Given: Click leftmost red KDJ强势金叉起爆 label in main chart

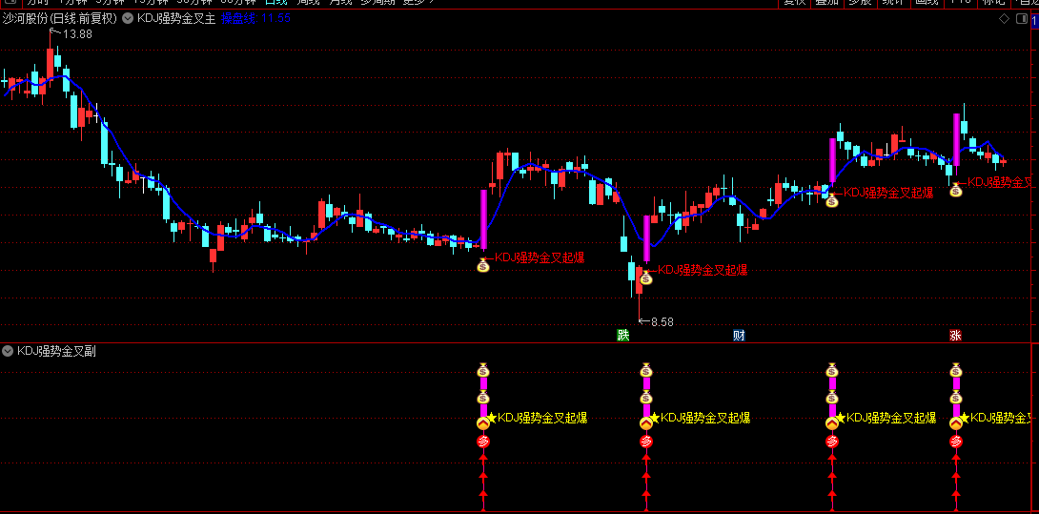Looking at the screenshot, I should (x=540, y=257).
